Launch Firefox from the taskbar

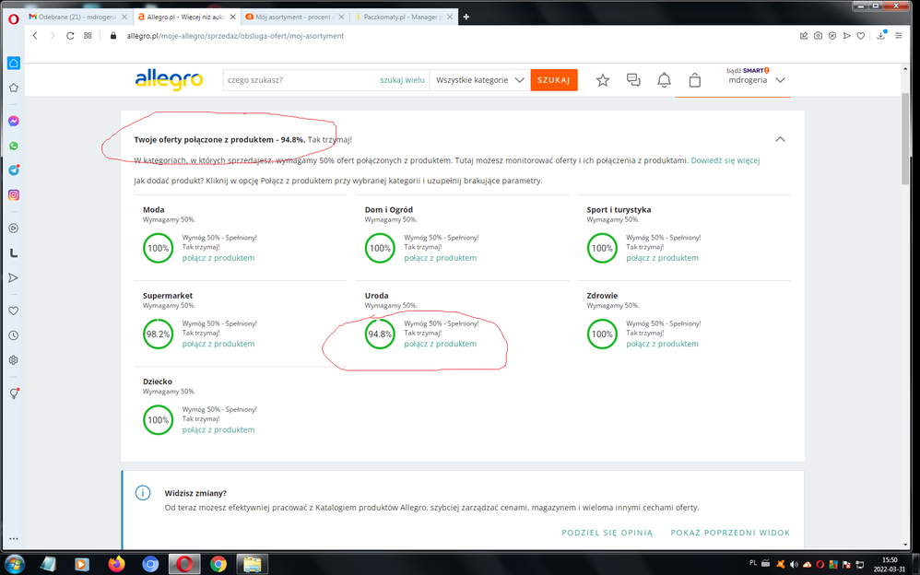pos(116,564)
